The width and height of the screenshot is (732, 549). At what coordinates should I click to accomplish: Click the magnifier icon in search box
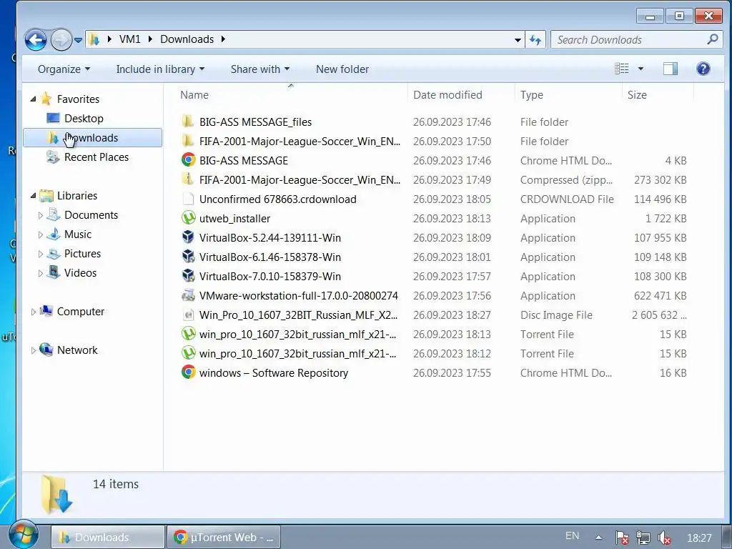click(x=713, y=39)
